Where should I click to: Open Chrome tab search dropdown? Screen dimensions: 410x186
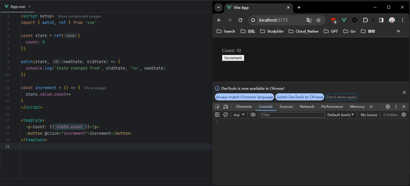[x=218, y=7]
